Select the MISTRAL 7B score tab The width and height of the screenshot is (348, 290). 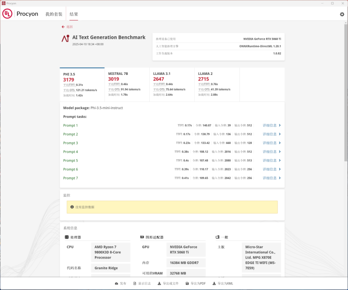coord(127,85)
